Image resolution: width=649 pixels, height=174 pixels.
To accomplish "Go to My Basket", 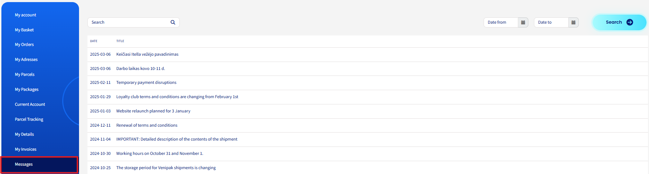I will (x=24, y=30).
